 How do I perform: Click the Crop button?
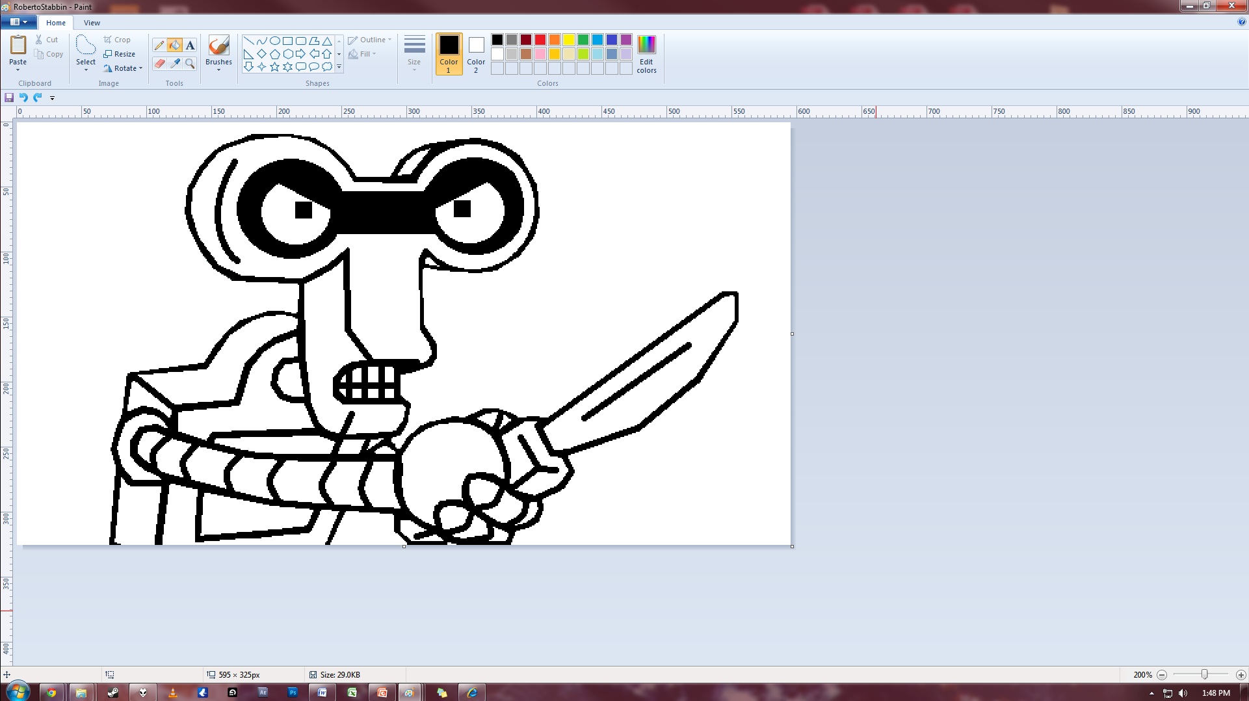tap(117, 40)
